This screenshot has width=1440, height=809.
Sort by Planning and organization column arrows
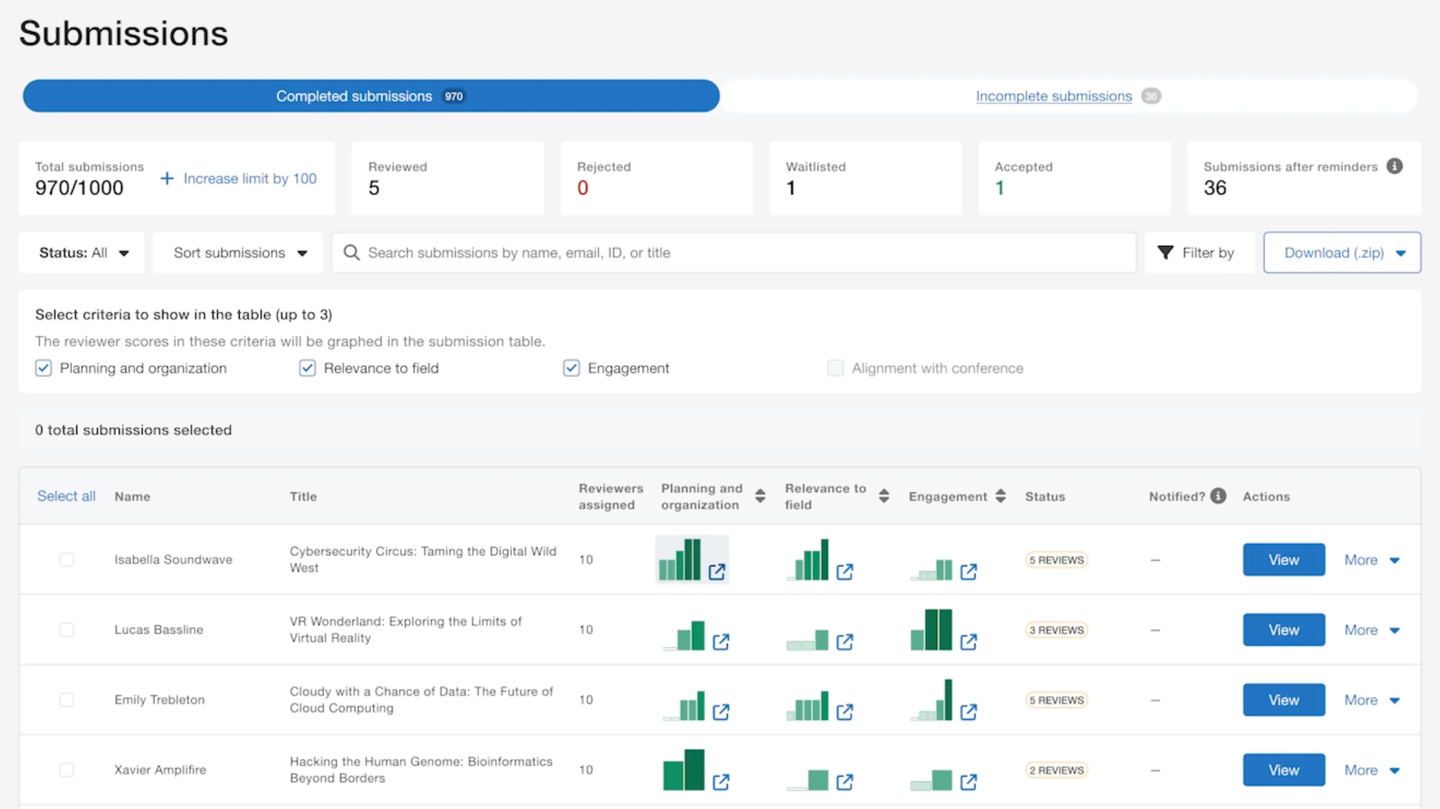[760, 496]
